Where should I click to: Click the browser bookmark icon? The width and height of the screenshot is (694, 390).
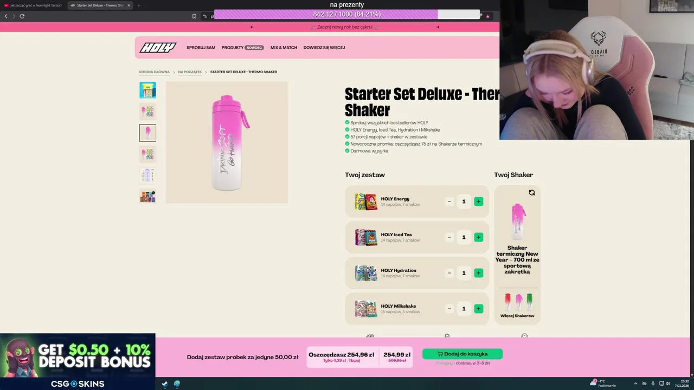194,16
